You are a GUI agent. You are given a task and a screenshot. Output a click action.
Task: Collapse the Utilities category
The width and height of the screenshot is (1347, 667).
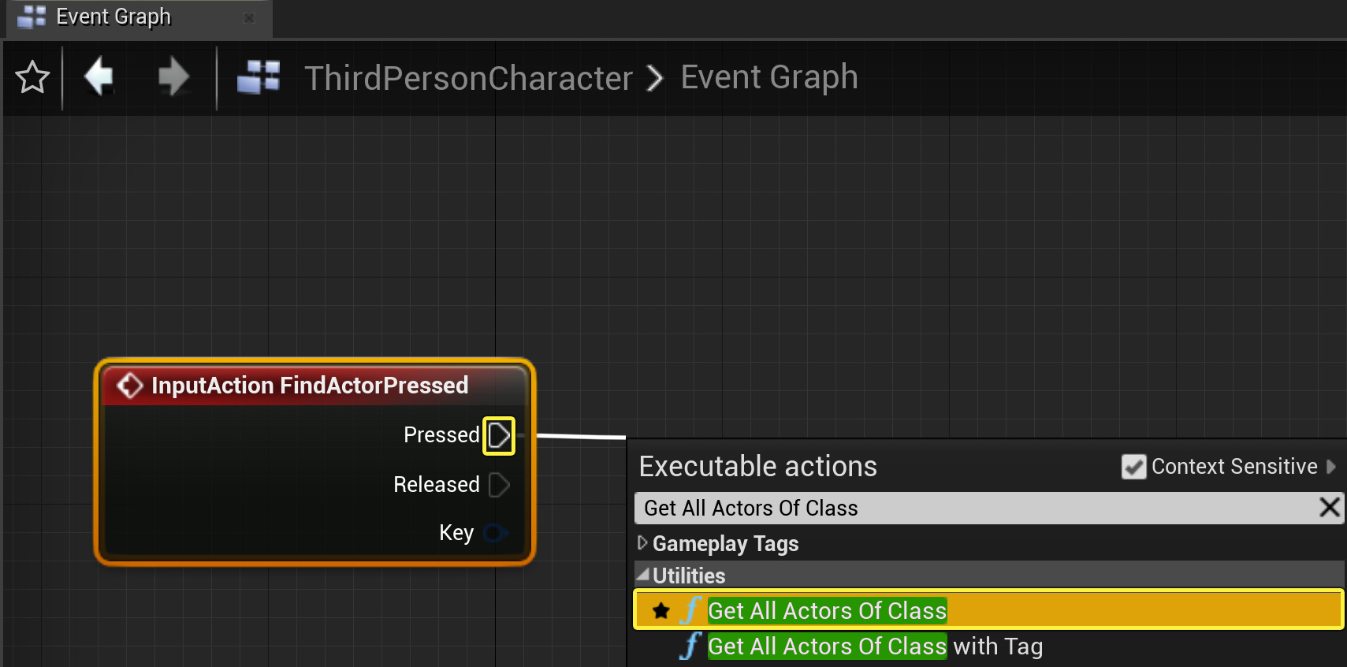pyautogui.click(x=643, y=574)
